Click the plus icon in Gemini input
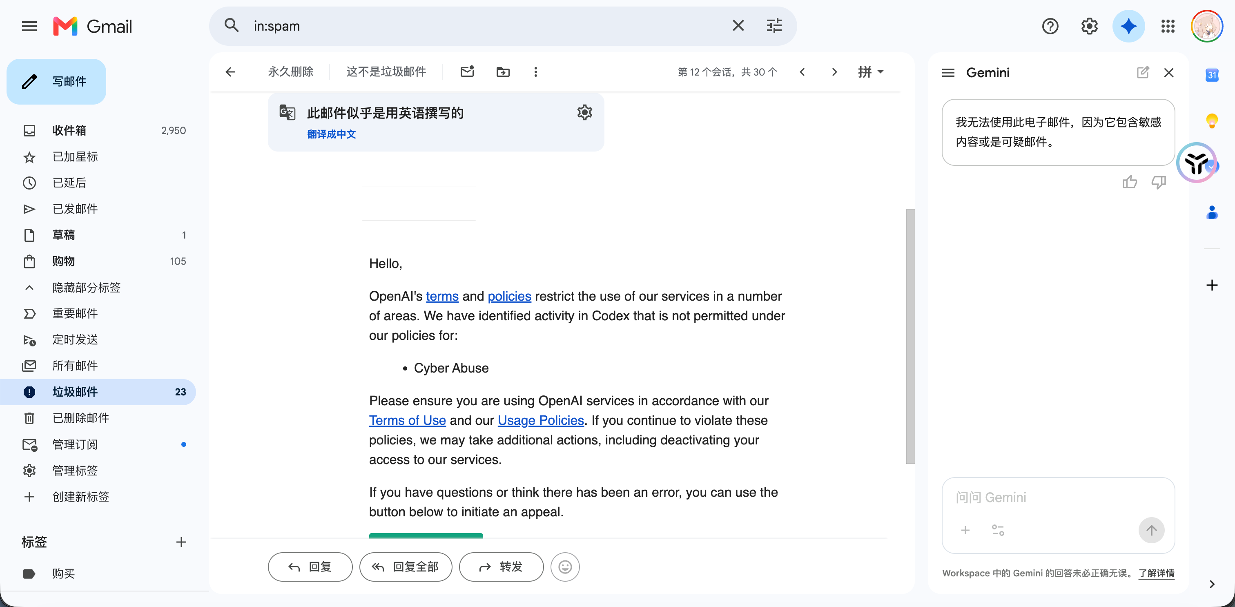This screenshot has height=607, width=1235. pos(965,530)
